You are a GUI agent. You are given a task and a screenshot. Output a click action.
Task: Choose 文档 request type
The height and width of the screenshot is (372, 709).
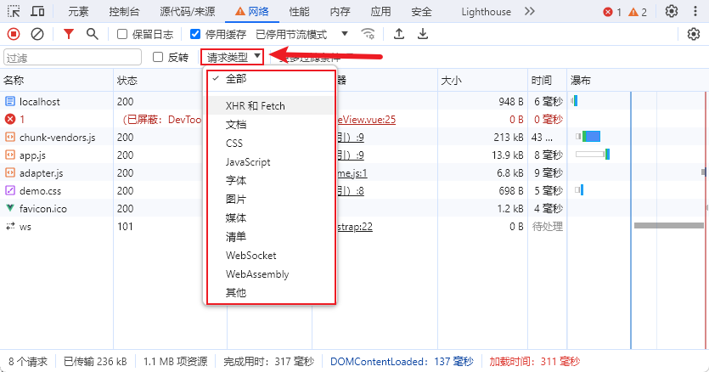click(x=271, y=125)
